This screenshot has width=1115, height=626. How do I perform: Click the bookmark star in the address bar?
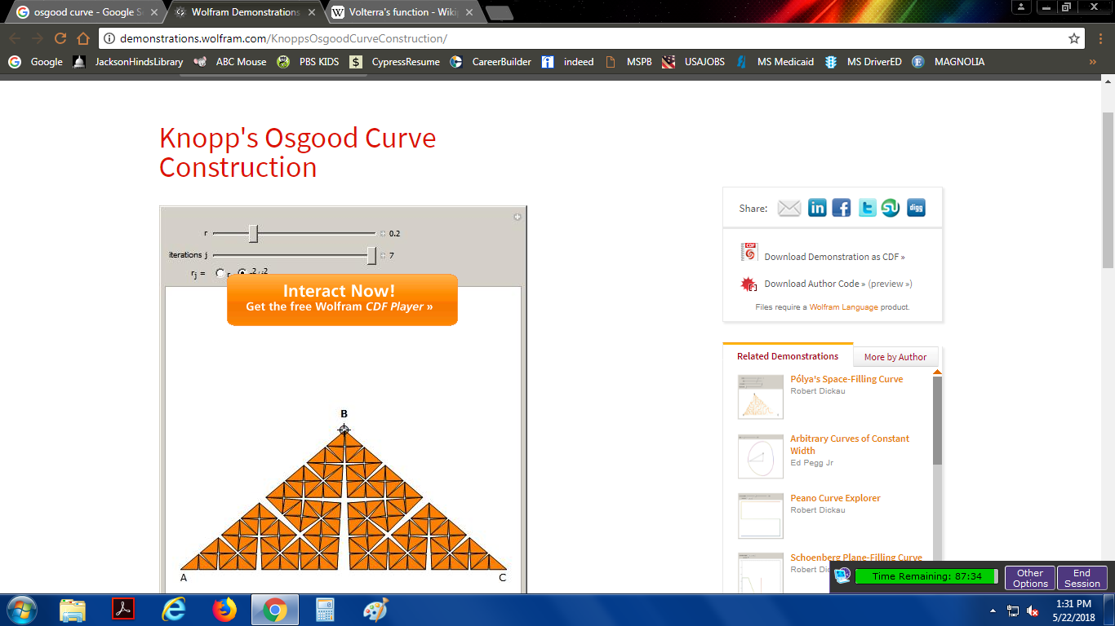(1074, 38)
